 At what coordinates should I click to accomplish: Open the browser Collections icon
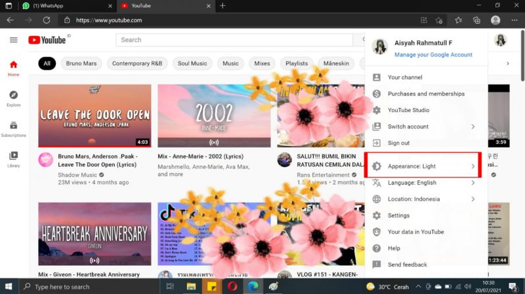[476, 20]
